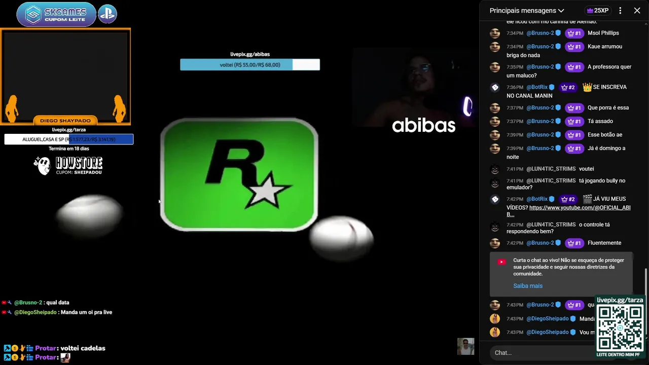649x365 pixels.
Task: Click the 'CUPOM: SHEIPADOU' text
Action: click(x=79, y=172)
